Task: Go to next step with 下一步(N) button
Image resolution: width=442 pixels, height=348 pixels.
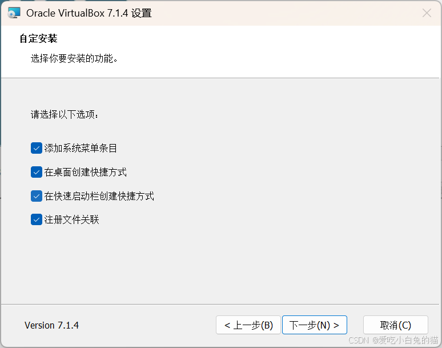Action: pos(314,325)
